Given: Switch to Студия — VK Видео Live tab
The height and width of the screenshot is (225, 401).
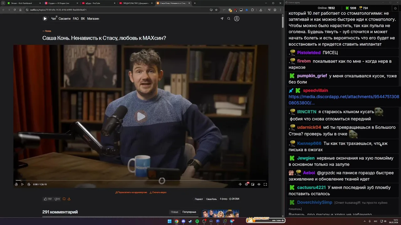Looking at the screenshot, I should click(61, 3).
